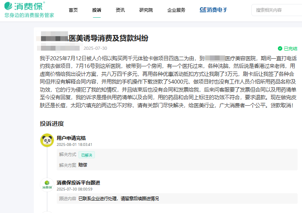Click the blurred merchant name in title
The width and height of the screenshot is (302, 213).
tap(53, 39)
